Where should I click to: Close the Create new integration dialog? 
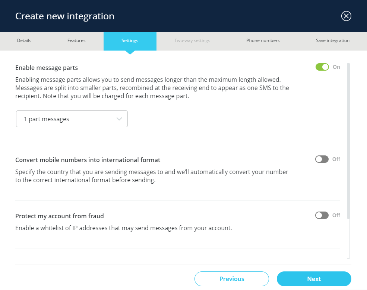pos(346,16)
